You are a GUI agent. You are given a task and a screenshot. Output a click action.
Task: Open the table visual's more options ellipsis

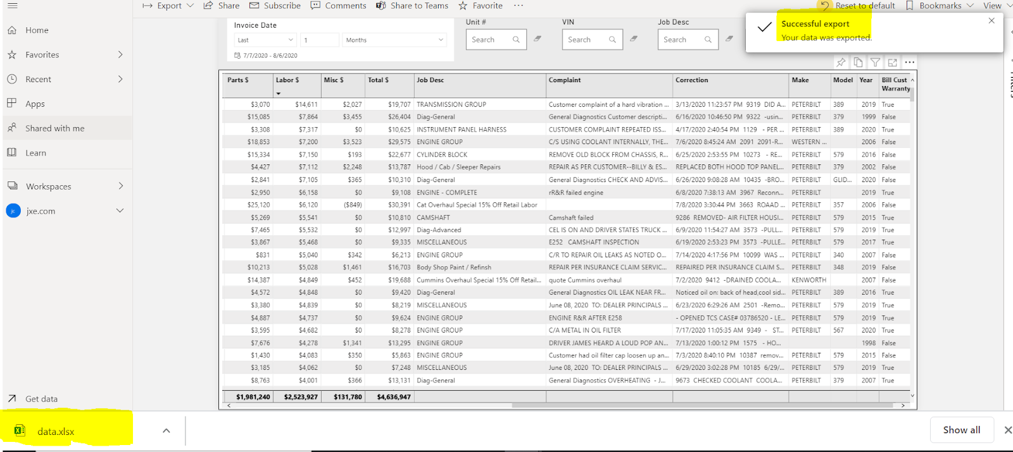[x=910, y=63]
